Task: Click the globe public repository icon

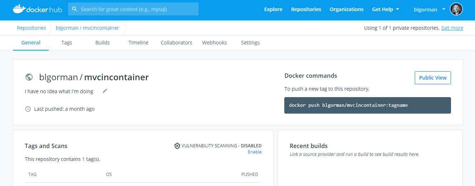Action: [29, 77]
